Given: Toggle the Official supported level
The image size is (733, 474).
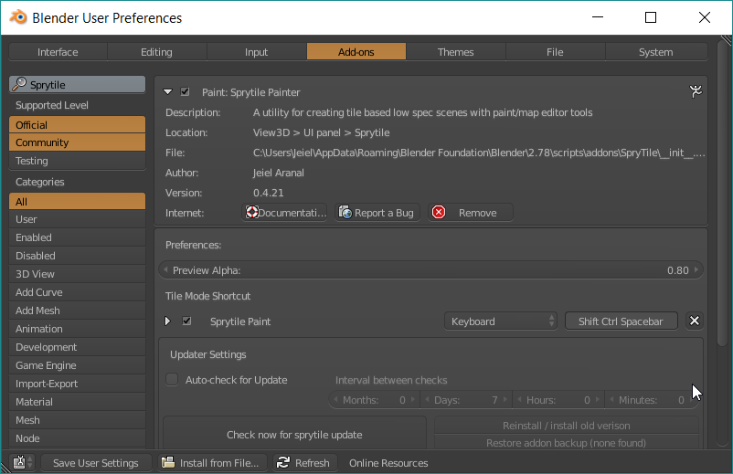Looking at the screenshot, I should 77,125.
